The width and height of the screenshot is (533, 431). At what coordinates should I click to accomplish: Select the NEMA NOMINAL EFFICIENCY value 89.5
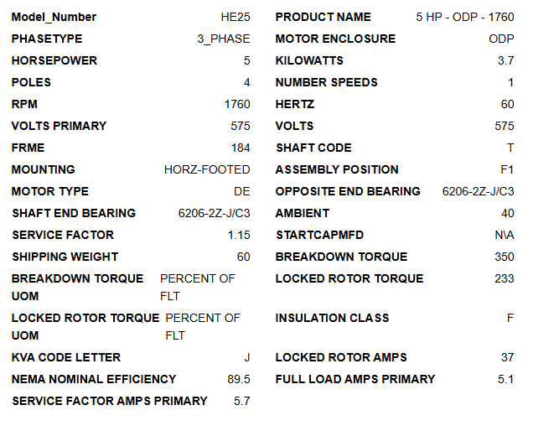pyautogui.click(x=239, y=379)
